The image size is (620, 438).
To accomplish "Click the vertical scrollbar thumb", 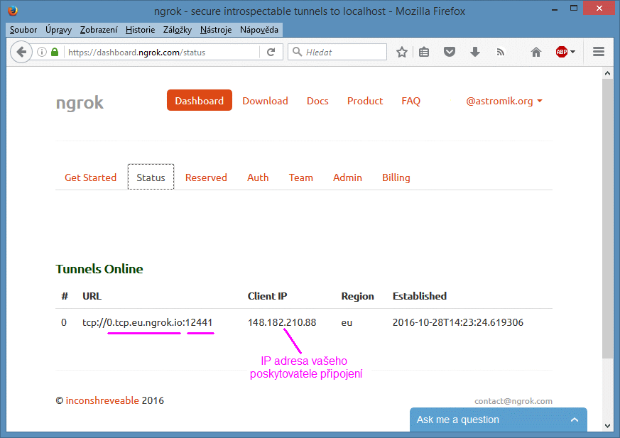I will point(607,219).
